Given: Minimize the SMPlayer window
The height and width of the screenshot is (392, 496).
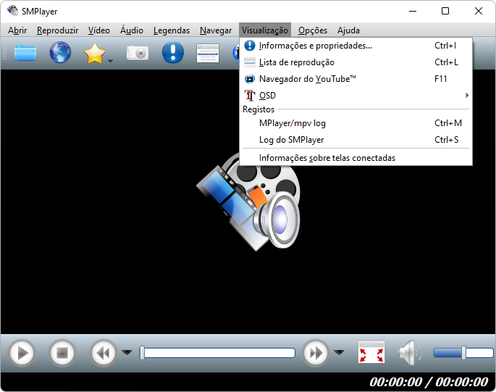Looking at the screenshot, I should coord(413,11).
